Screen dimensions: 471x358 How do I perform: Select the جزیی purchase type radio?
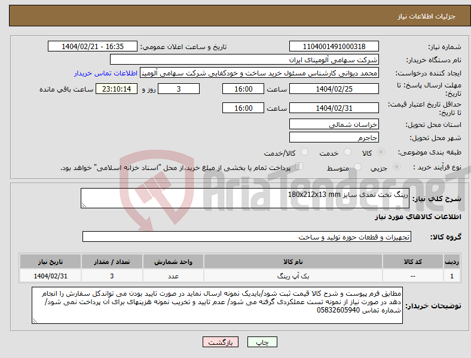coord(396,166)
